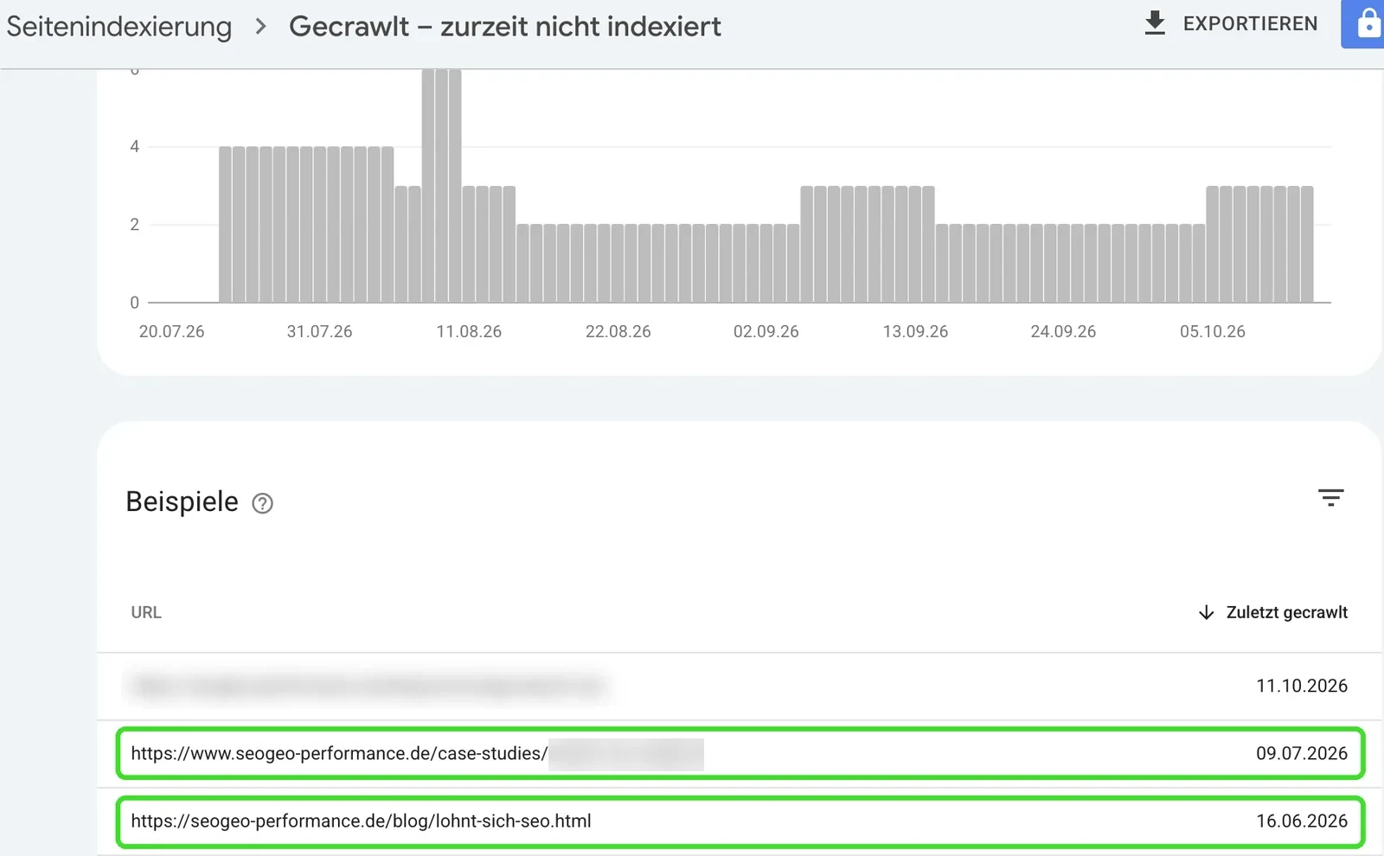Open the case-studies URL row

[x=740, y=753]
